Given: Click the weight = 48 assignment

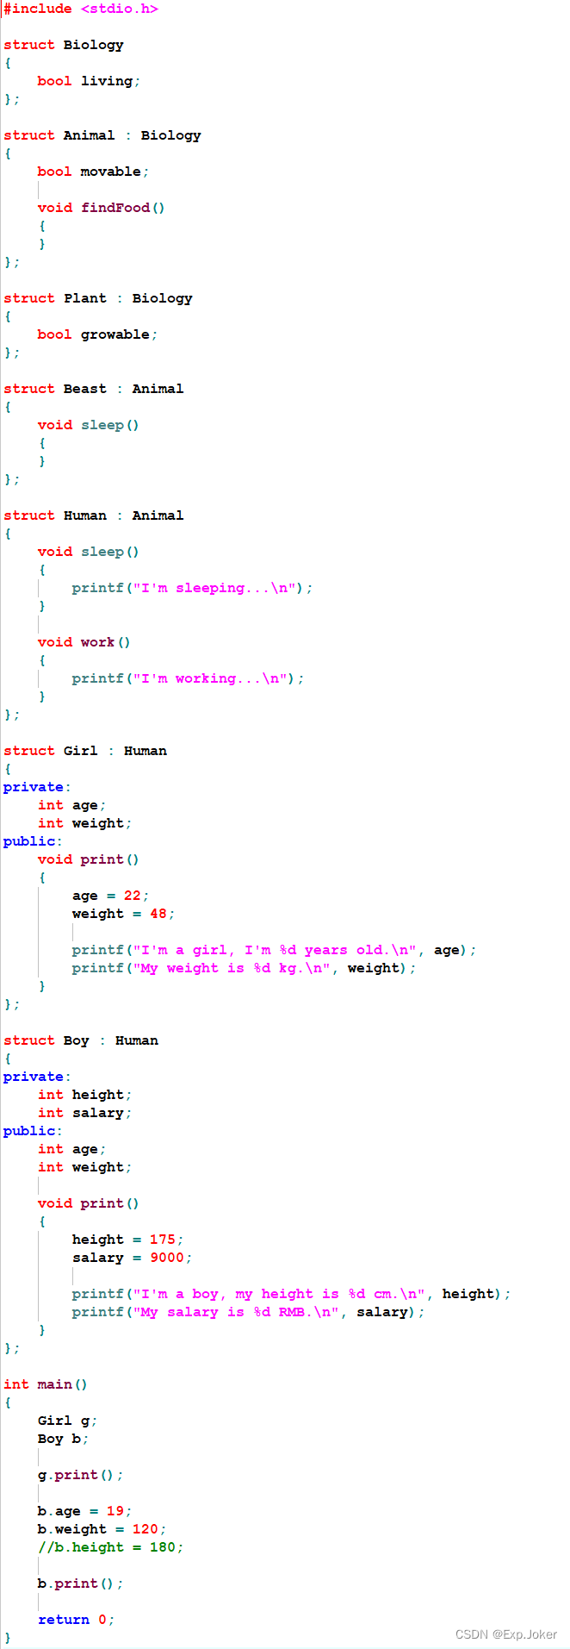Looking at the screenshot, I should [x=123, y=914].
